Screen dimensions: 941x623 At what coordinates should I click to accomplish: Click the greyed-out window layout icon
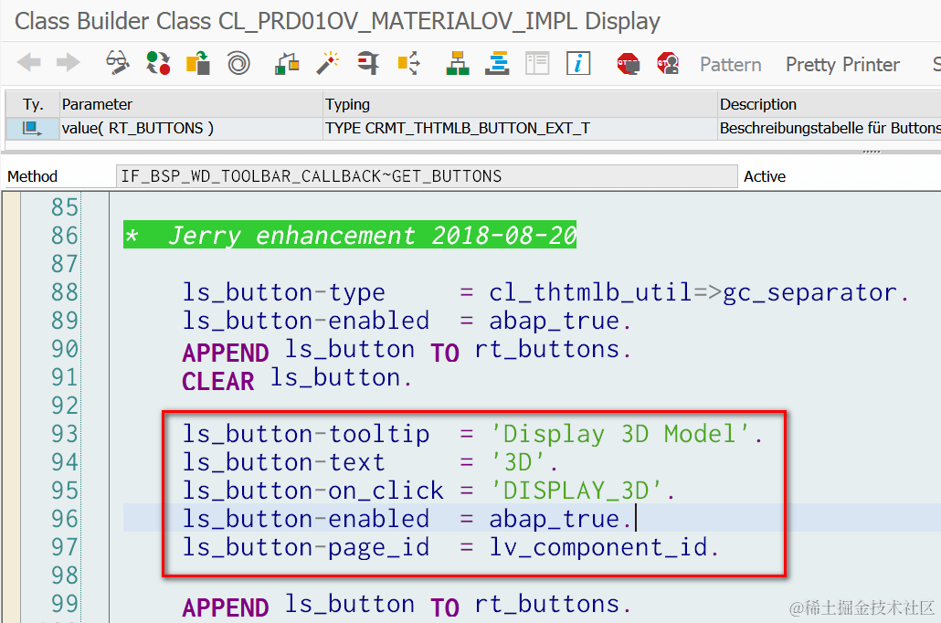pos(537,62)
